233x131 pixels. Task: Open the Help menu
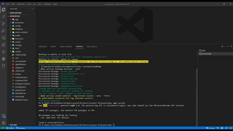coord(55,4)
